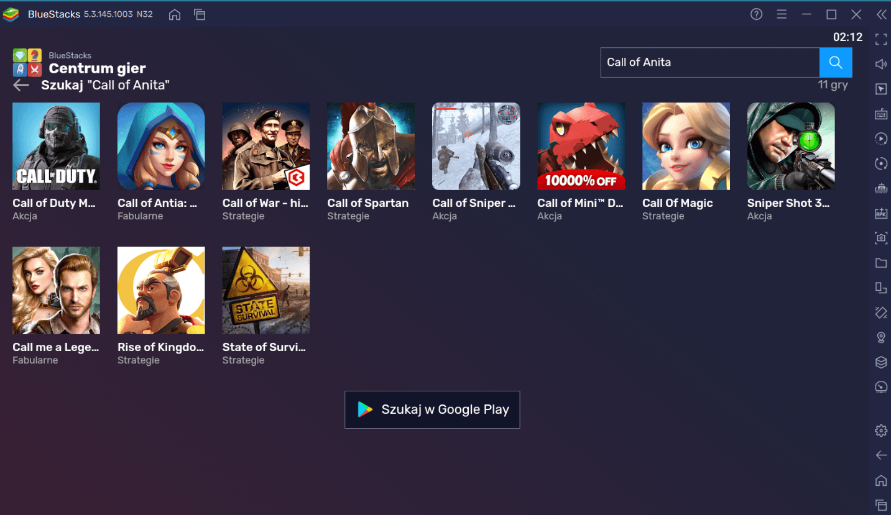Screen dimensions: 891x515
Task: Click the multi-instance windows icon in sidebar
Action: pyautogui.click(x=881, y=288)
